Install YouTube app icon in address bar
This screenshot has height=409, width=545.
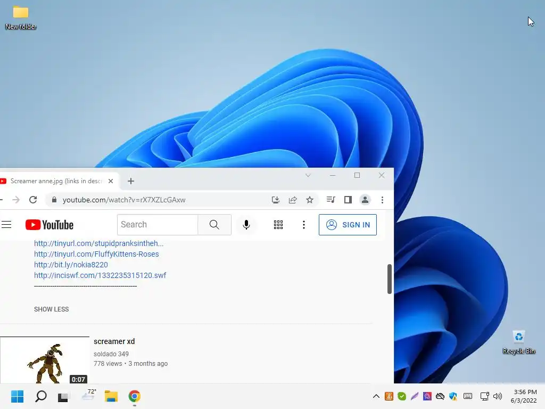coord(275,200)
